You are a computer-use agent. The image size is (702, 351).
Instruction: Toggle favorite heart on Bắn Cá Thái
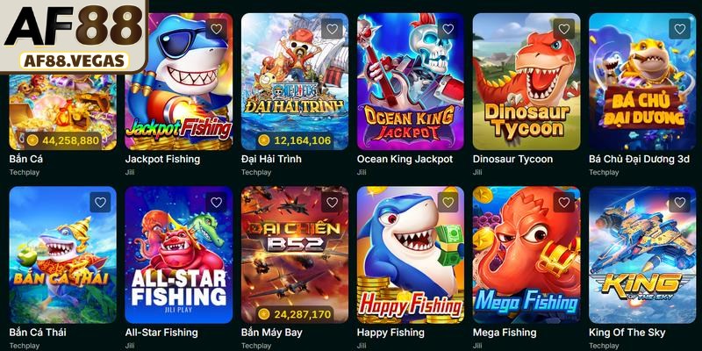click(x=100, y=203)
